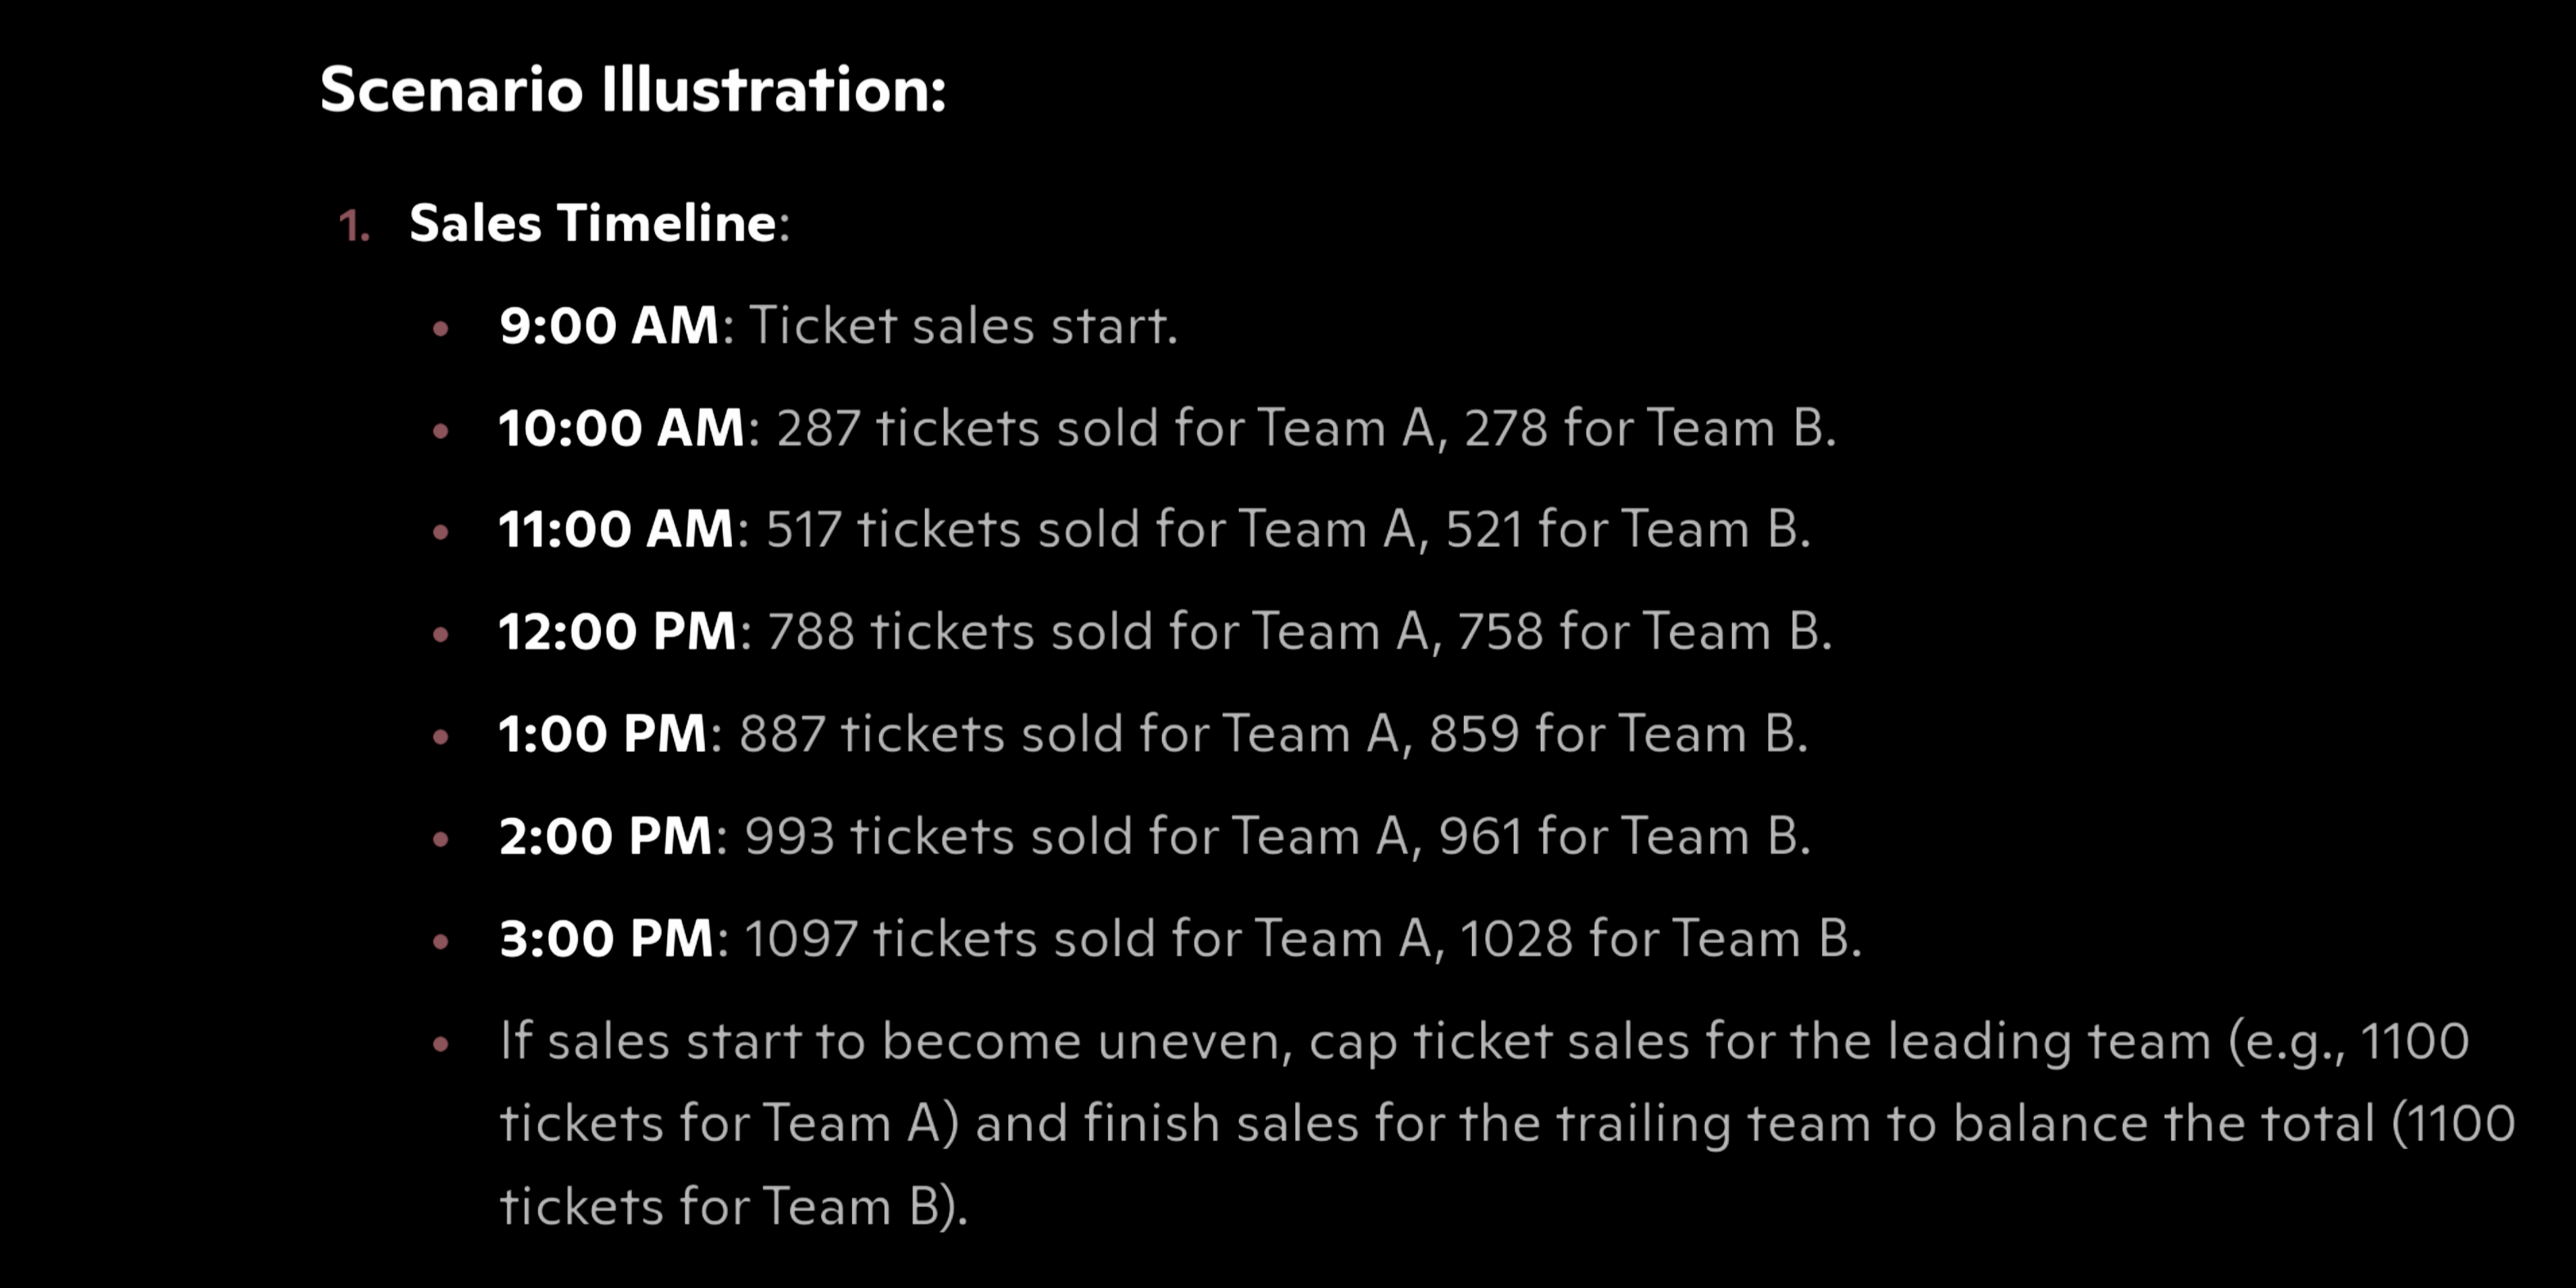The width and height of the screenshot is (2576, 1288).
Task: Click the 2:00 PM timestamp
Action: point(605,835)
